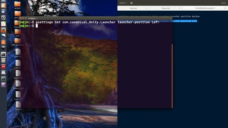Screen dimensions: 228x128
Task: Open the Open dropdown in gedit
Action: (x=123, y=3)
